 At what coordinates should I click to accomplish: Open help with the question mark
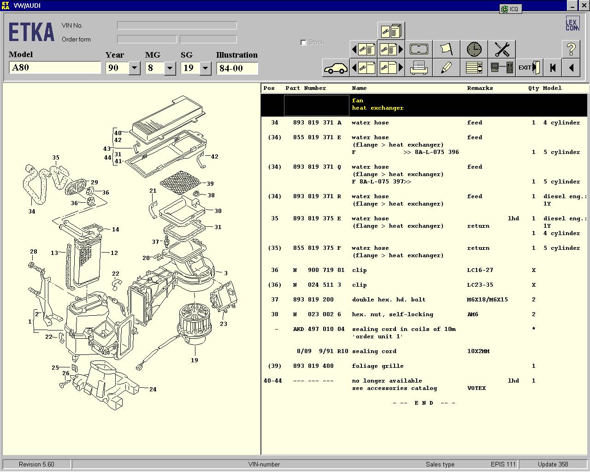pyautogui.click(x=571, y=49)
